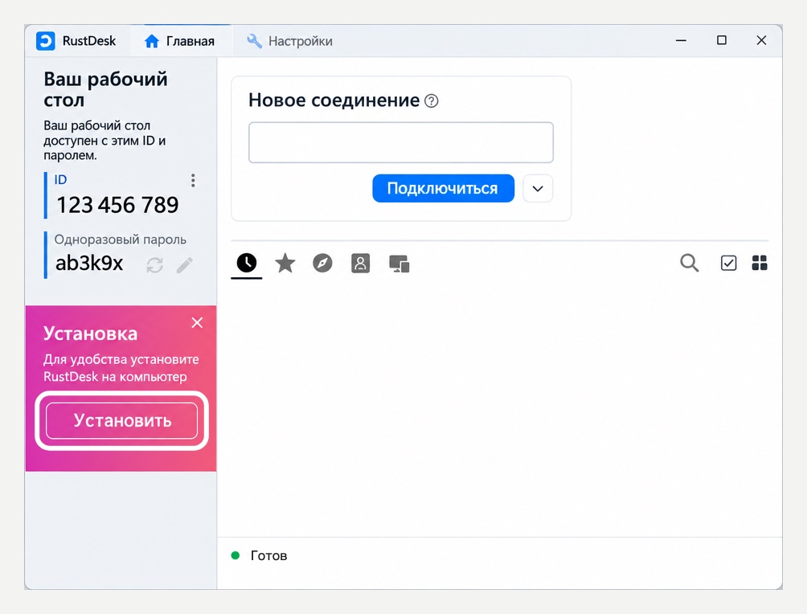Select the one-time password ab3k9x

(89, 263)
